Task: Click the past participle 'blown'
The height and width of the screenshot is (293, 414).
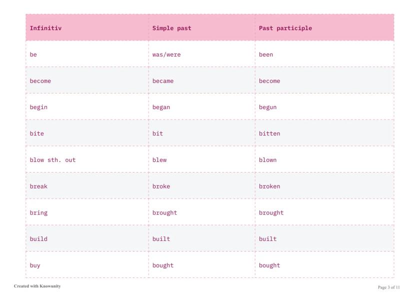Action: 267,160
